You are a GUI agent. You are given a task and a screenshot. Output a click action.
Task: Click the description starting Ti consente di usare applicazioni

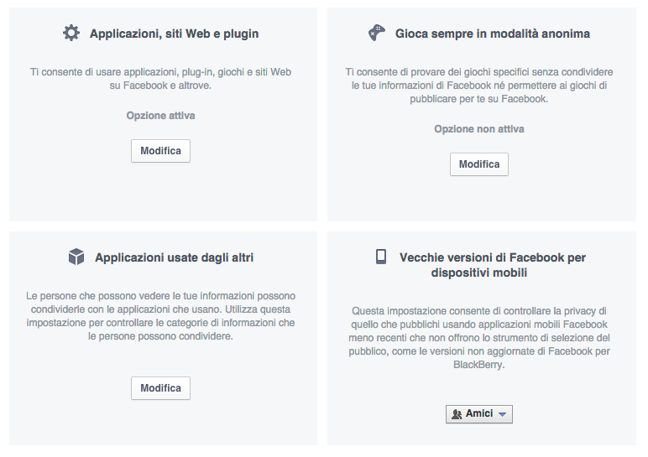click(x=160, y=79)
